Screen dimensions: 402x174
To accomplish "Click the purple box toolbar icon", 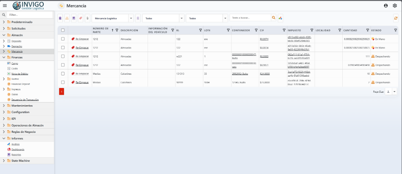I will coord(74,18).
